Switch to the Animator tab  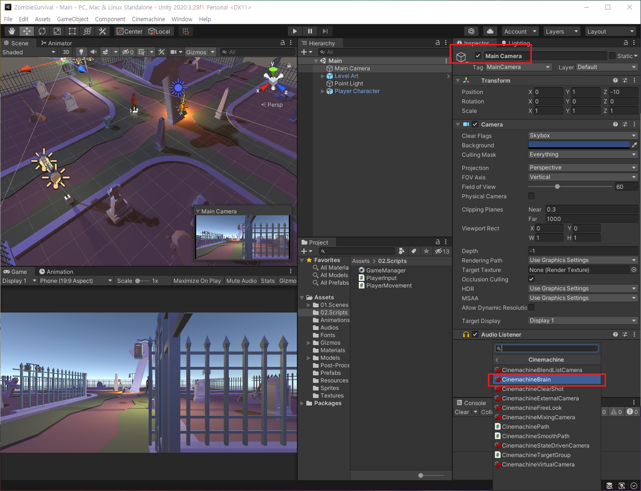click(x=56, y=43)
